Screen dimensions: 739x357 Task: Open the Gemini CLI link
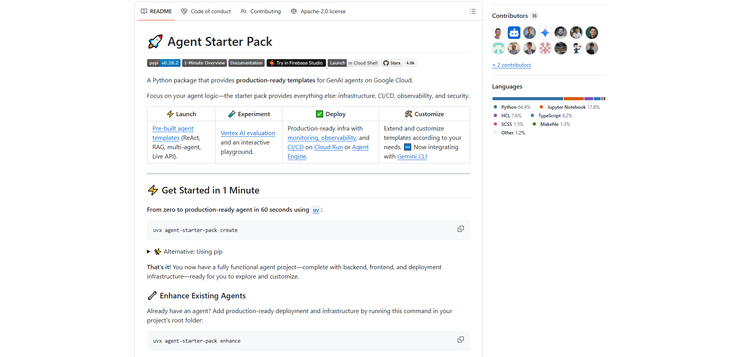[x=412, y=157]
